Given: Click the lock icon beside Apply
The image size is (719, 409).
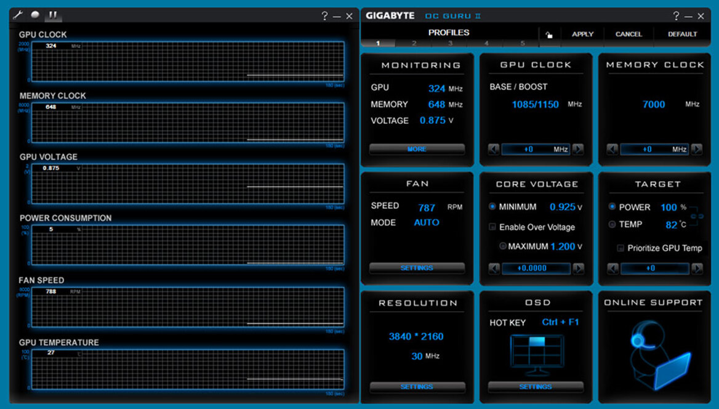Looking at the screenshot, I should (549, 34).
